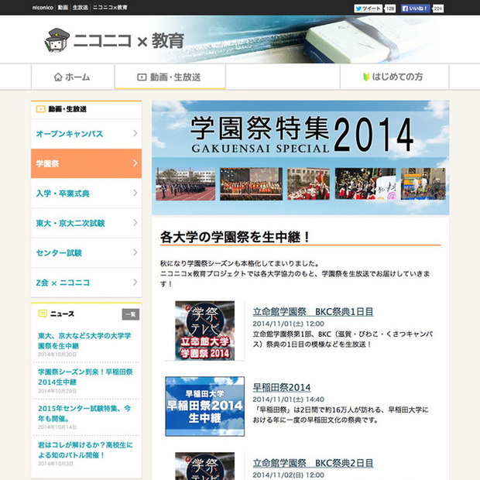Open Z会 × ニコニコ sidebar item
This screenshot has width=480, height=480.
(x=87, y=283)
